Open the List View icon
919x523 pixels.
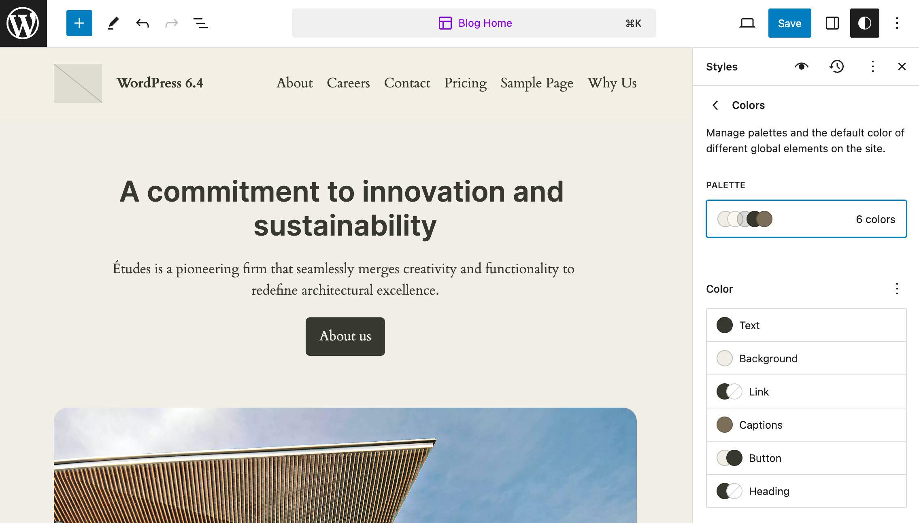[200, 23]
